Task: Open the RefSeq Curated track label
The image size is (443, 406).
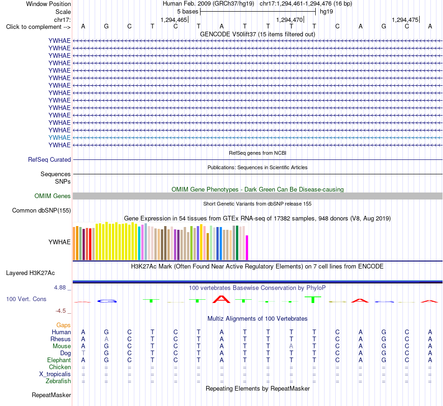Action: pyautogui.click(x=49, y=159)
